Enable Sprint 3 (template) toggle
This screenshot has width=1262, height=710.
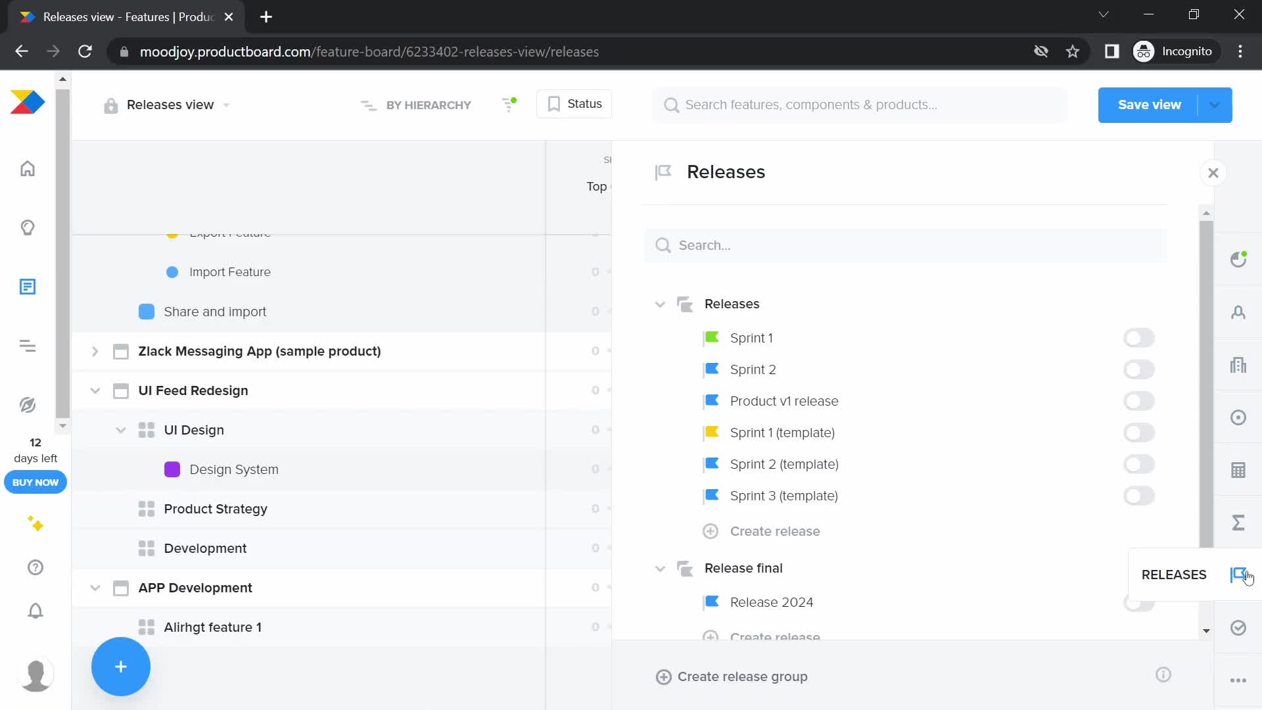[1139, 496]
